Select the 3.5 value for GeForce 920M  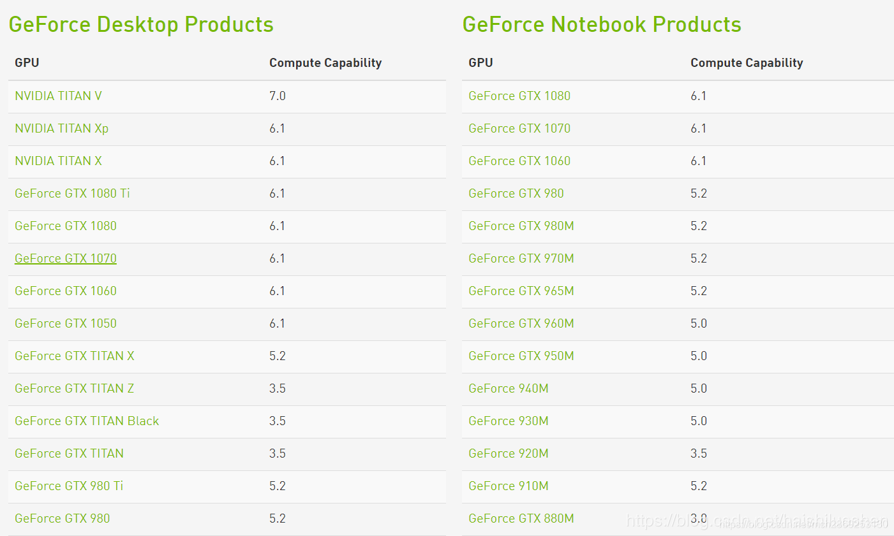click(x=699, y=454)
